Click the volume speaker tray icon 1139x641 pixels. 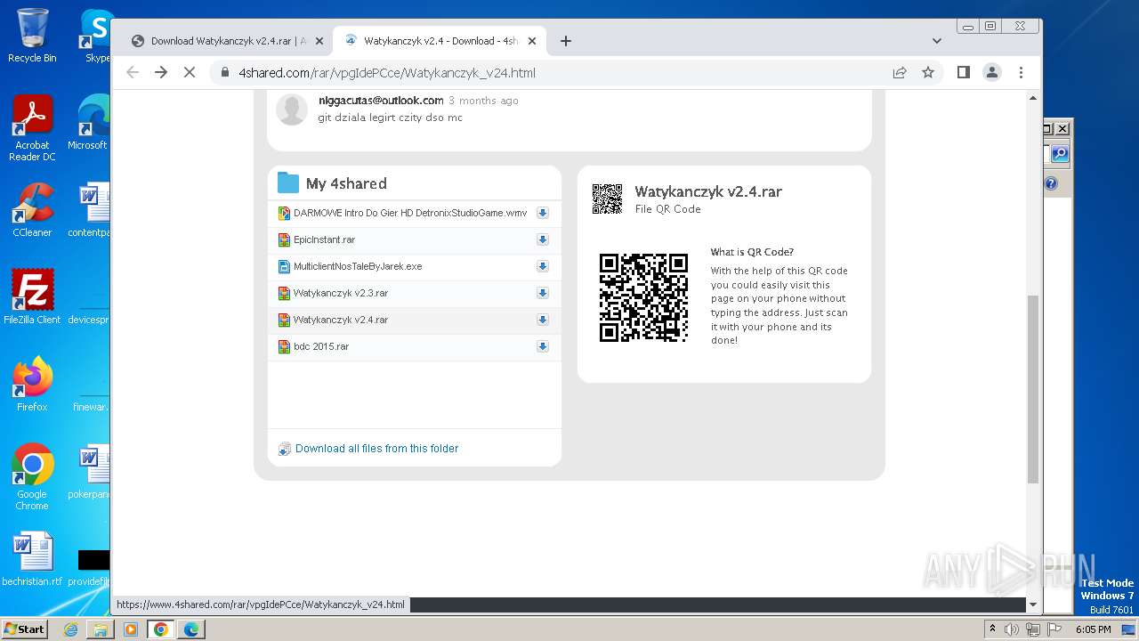click(1012, 629)
